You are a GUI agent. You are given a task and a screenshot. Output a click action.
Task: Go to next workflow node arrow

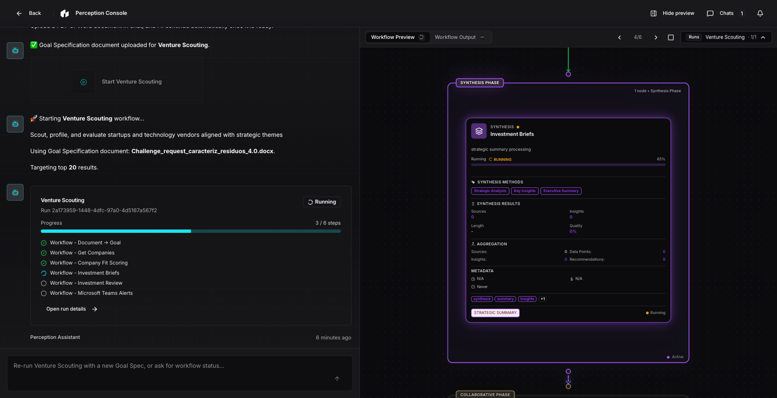656,37
